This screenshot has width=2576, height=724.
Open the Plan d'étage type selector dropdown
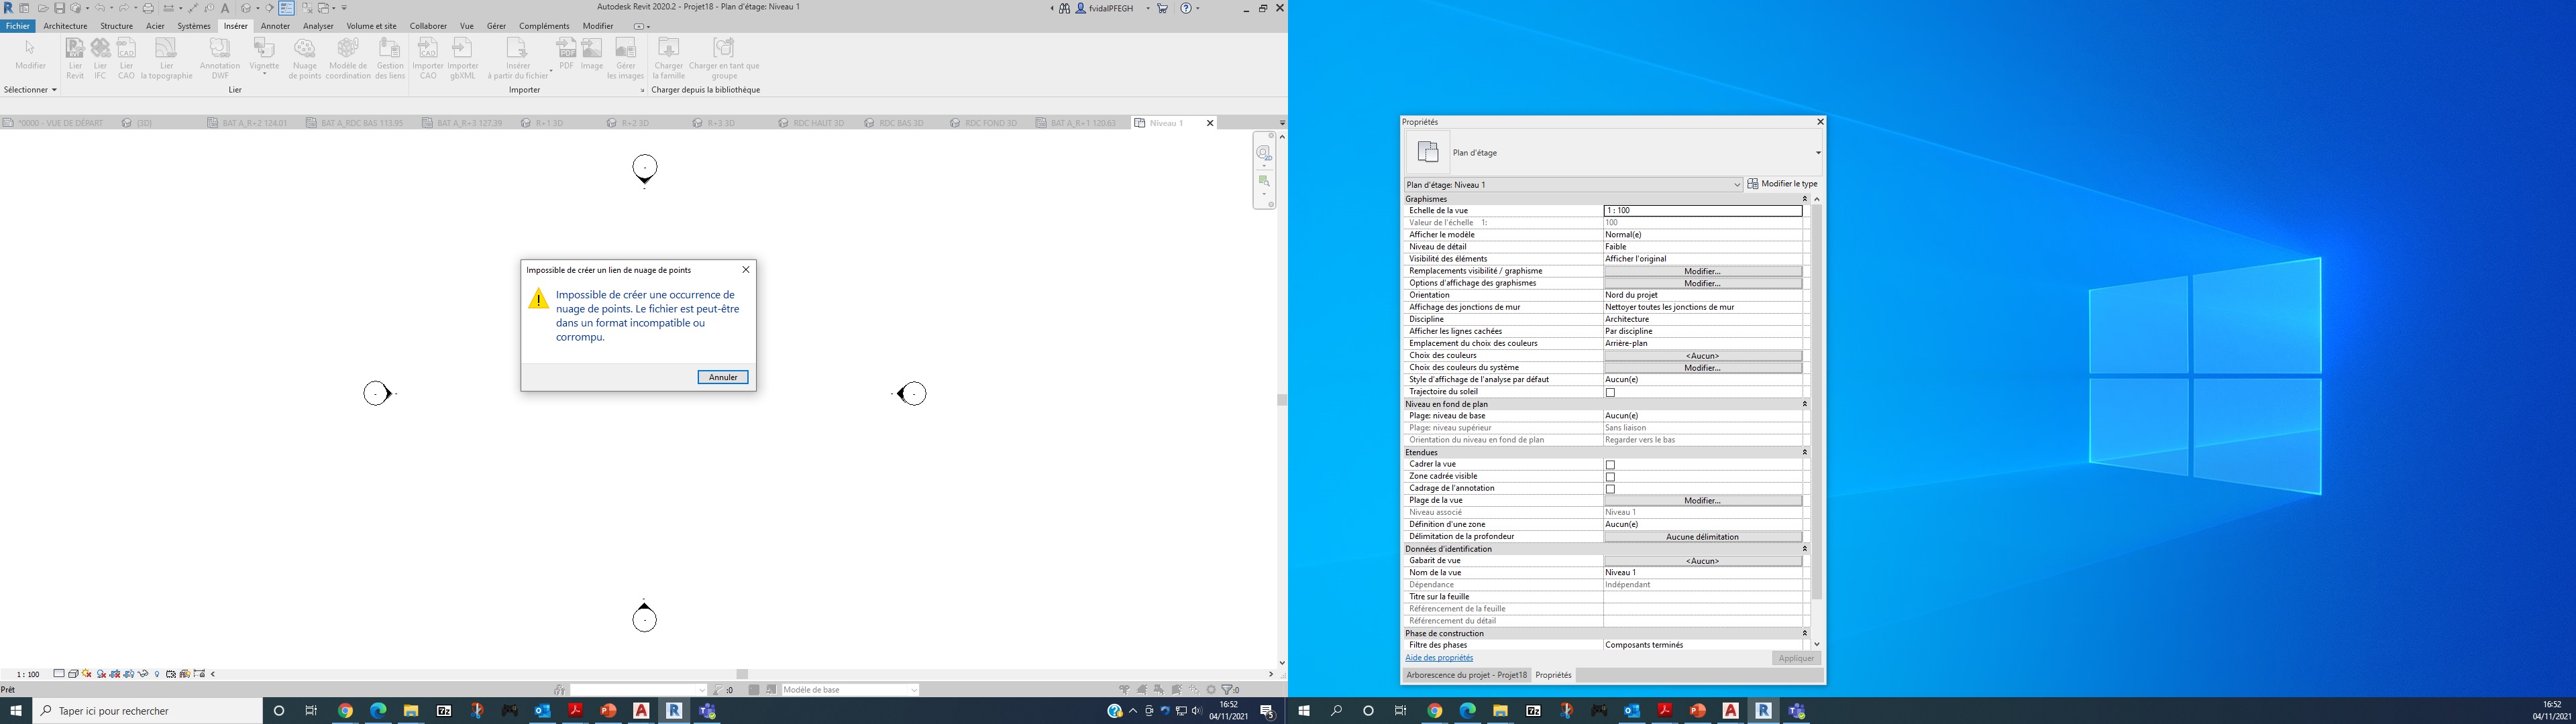click(x=1817, y=153)
